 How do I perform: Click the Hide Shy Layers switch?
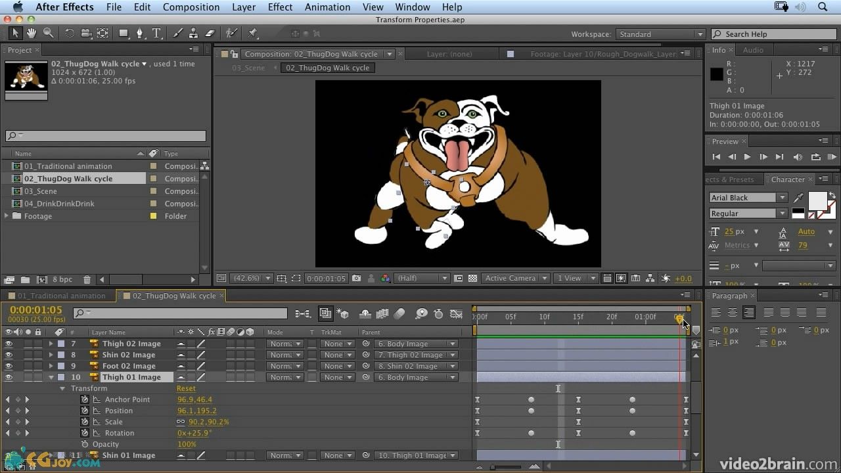pos(366,314)
